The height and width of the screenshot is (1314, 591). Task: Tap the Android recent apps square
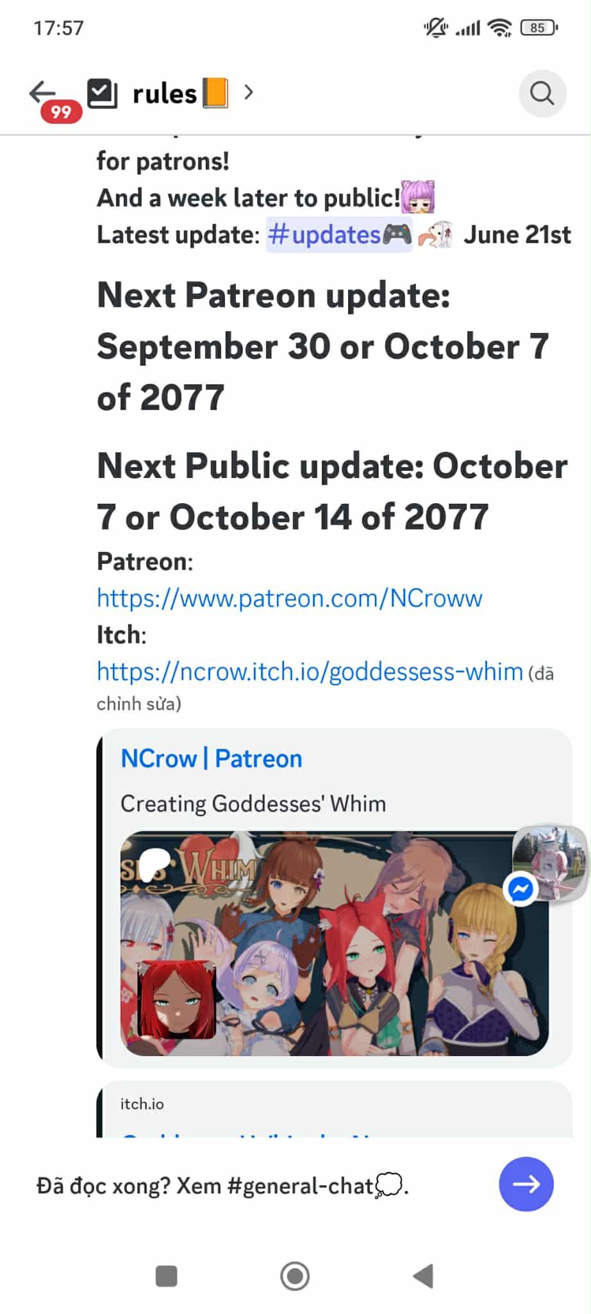[x=167, y=1276]
